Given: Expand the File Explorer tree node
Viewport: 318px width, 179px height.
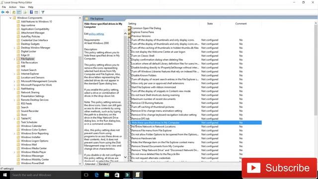Looking at the screenshot, I should [x=14, y=59].
